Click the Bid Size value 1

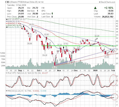[x=37, y=11]
